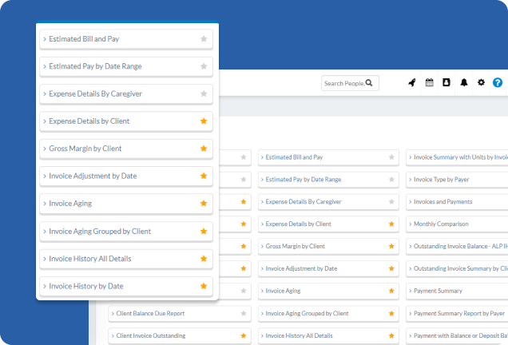508x345 pixels.
Task: Open Invoices and Payments report
Action: (443, 201)
